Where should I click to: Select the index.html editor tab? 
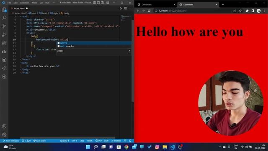[x=19, y=8]
